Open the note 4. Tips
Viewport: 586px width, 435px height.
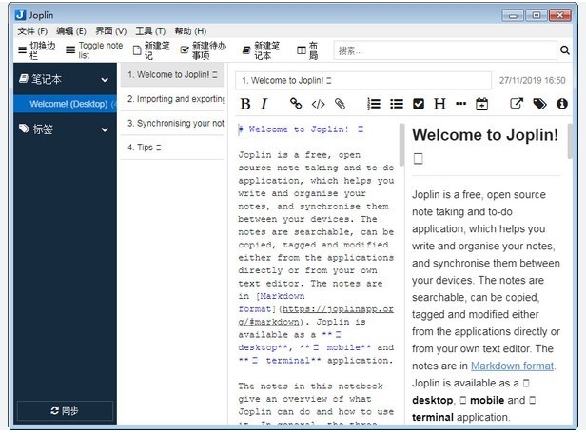tap(172, 148)
